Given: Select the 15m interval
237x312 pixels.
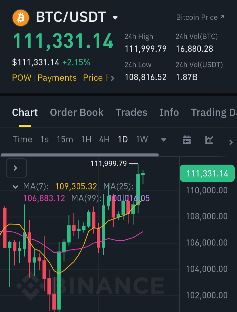Looking at the screenshot, I should coord(65,139).
